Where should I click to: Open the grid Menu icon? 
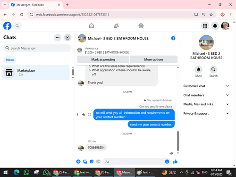click(205, 26)
